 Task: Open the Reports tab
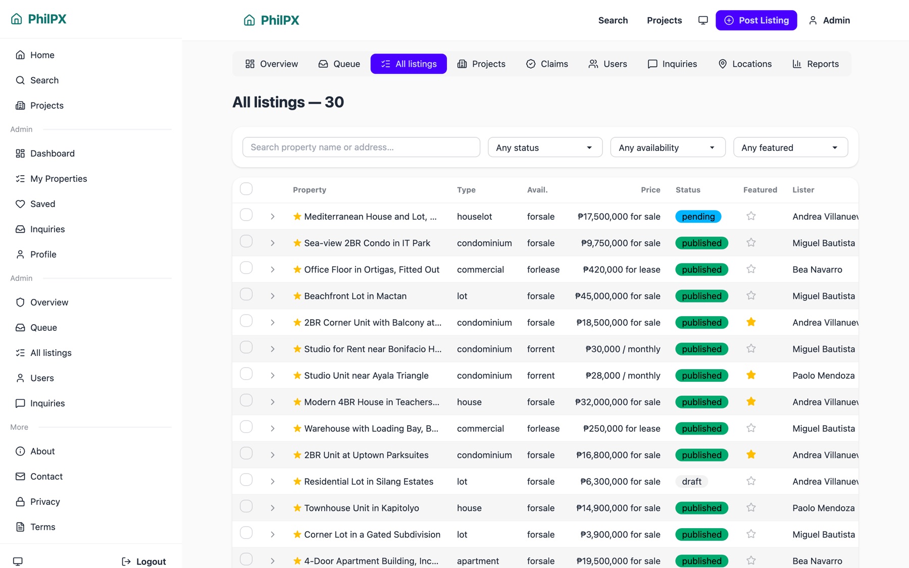[x=816, y=64]
